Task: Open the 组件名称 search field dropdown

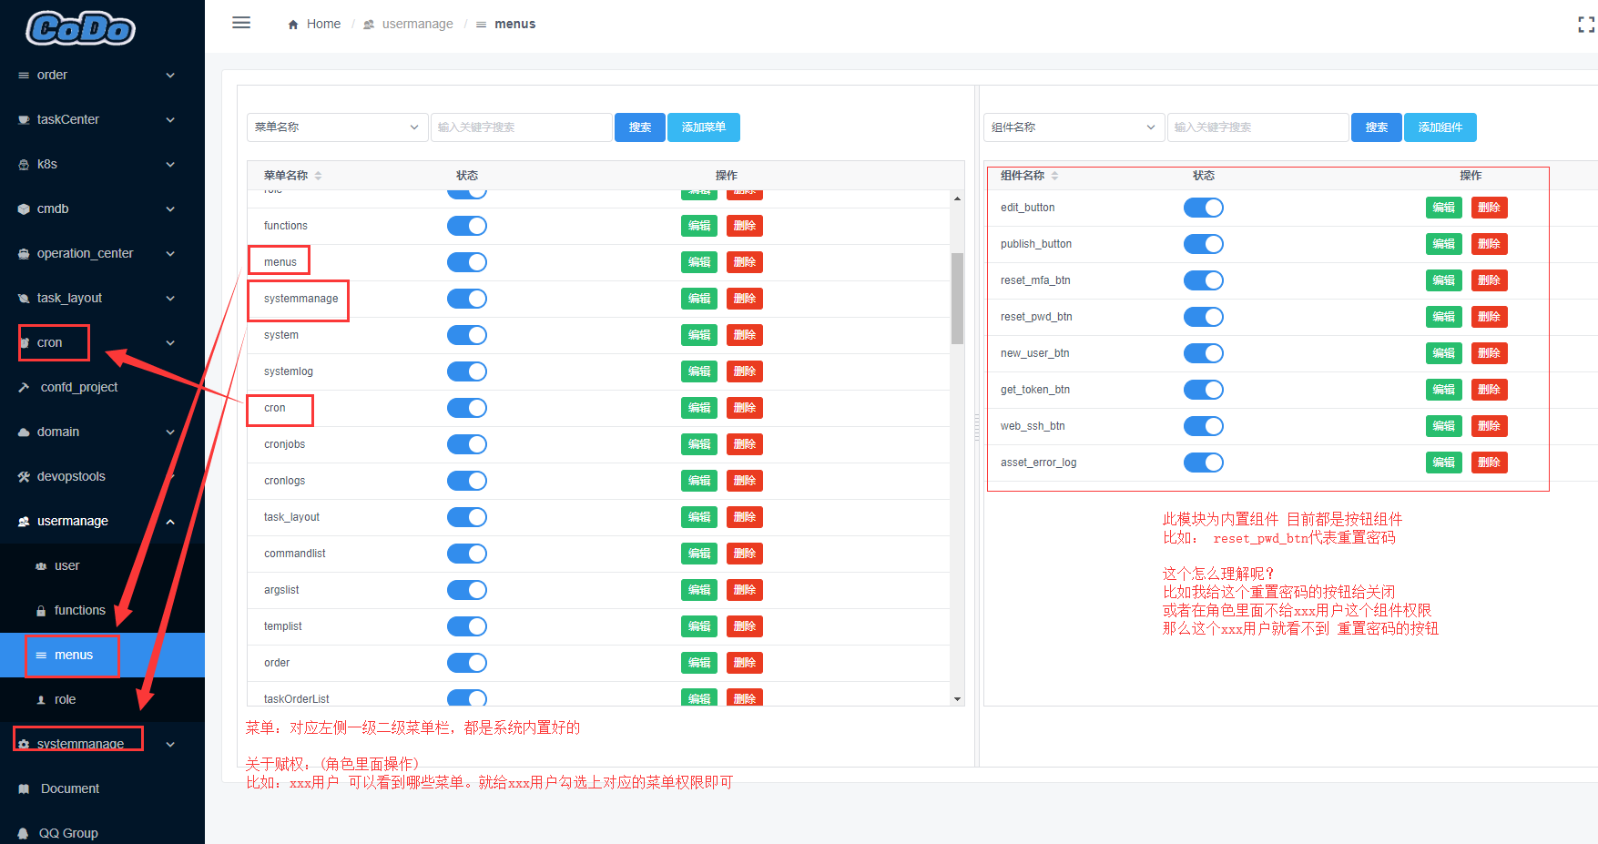Action: point(1074,127)
